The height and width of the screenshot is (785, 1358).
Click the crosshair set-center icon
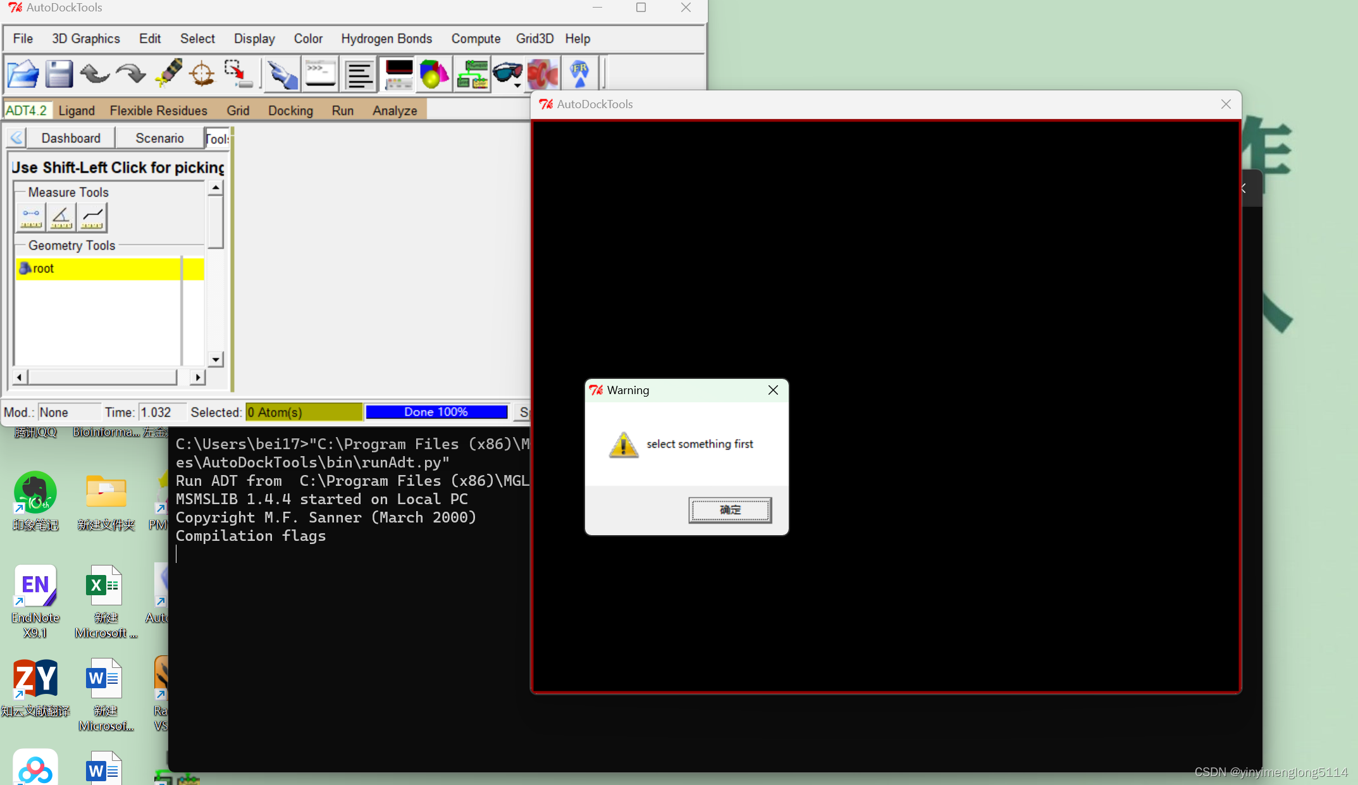(202, 75)
